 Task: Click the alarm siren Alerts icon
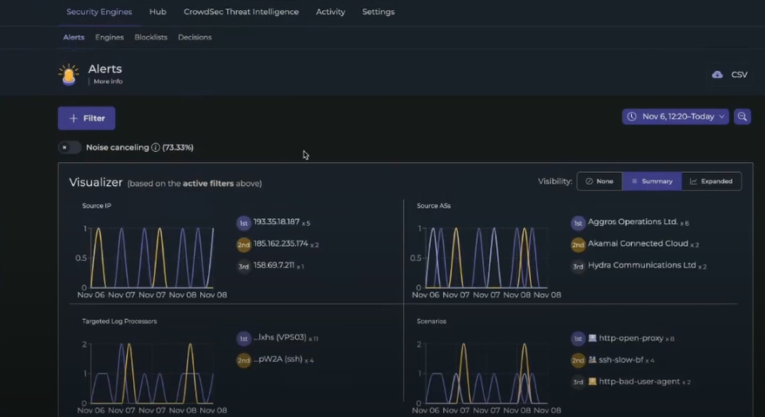69,75
